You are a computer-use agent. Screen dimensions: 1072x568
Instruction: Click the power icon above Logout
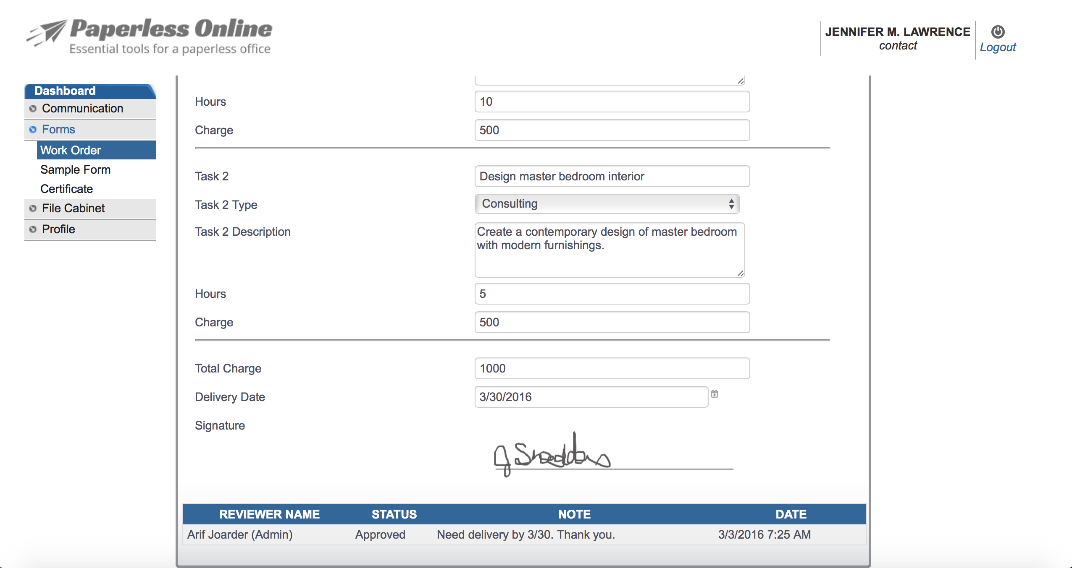point(998,32)
